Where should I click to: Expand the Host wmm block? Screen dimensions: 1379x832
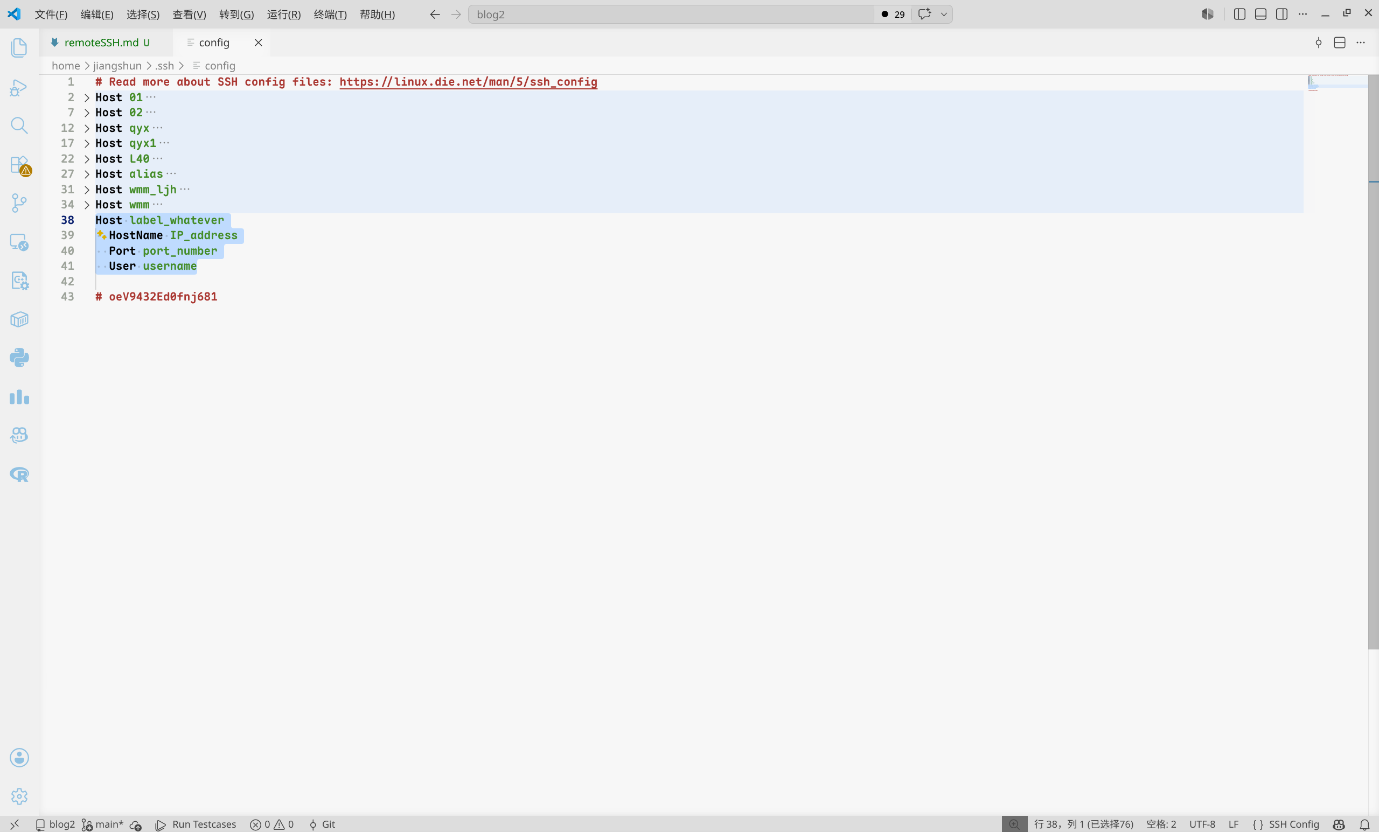click(x=87, y=205)
